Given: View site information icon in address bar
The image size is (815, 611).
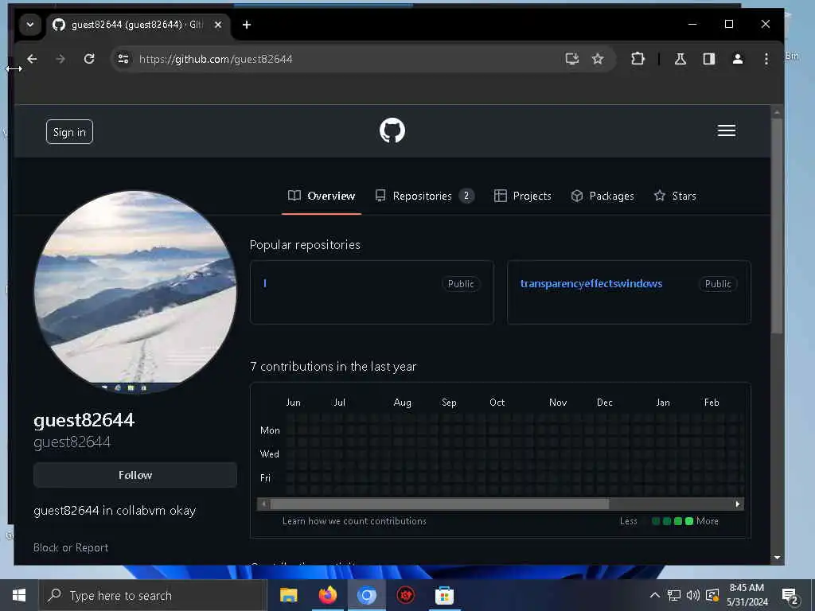Looking at the screenshot, I should (123, 59).
